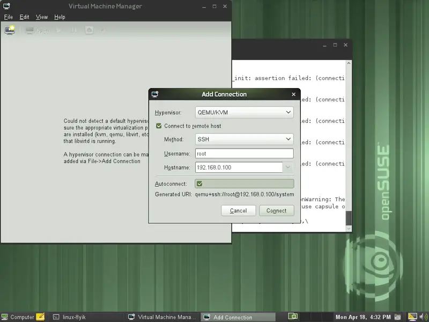Click the Shut Down power toolbar icon
Image resolution: width=429 pixels, height=322 pixels.
(x=89, y=30)
